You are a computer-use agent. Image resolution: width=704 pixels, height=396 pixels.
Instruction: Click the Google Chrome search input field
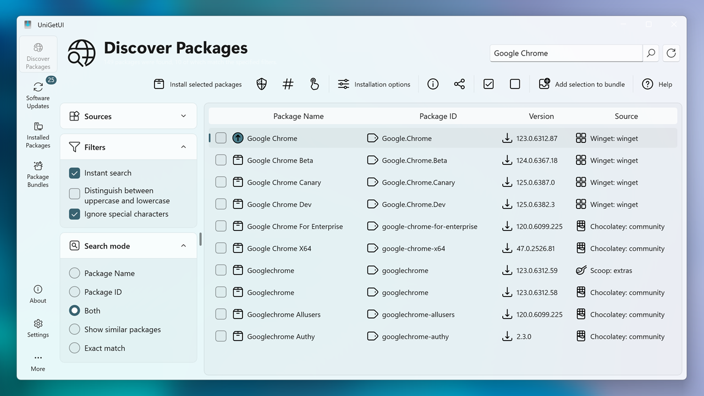[x=566, y=53]
